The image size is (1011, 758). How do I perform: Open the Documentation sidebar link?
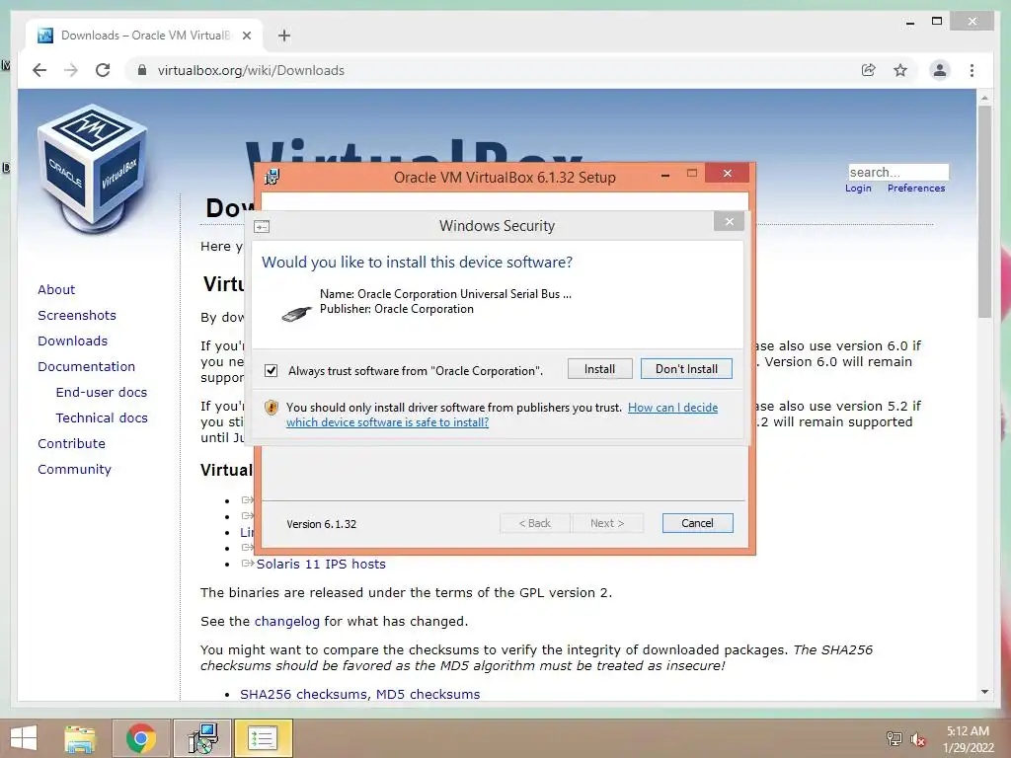point(87,366)
